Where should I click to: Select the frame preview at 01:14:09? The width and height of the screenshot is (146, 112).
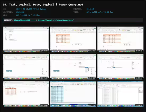[x=26, y=94]
